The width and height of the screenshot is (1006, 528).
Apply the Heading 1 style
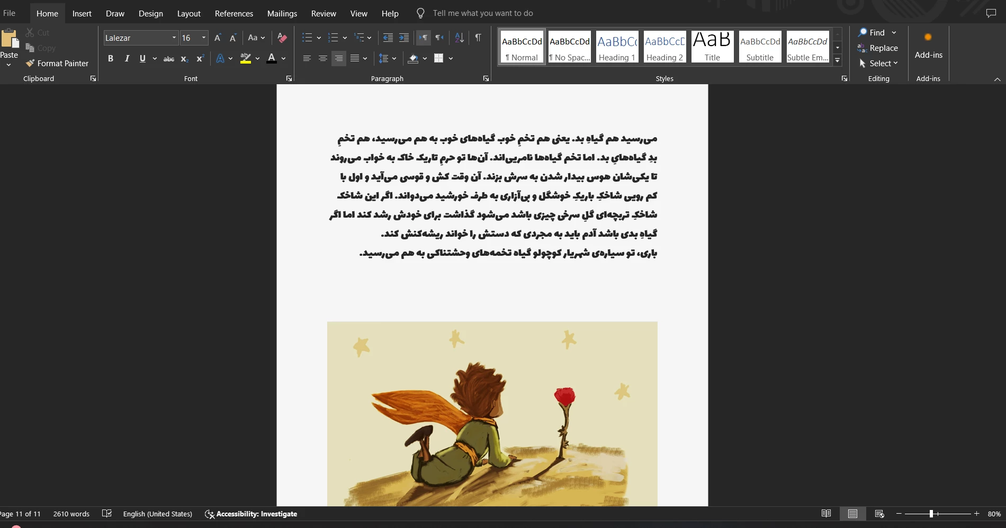[617, 47]
